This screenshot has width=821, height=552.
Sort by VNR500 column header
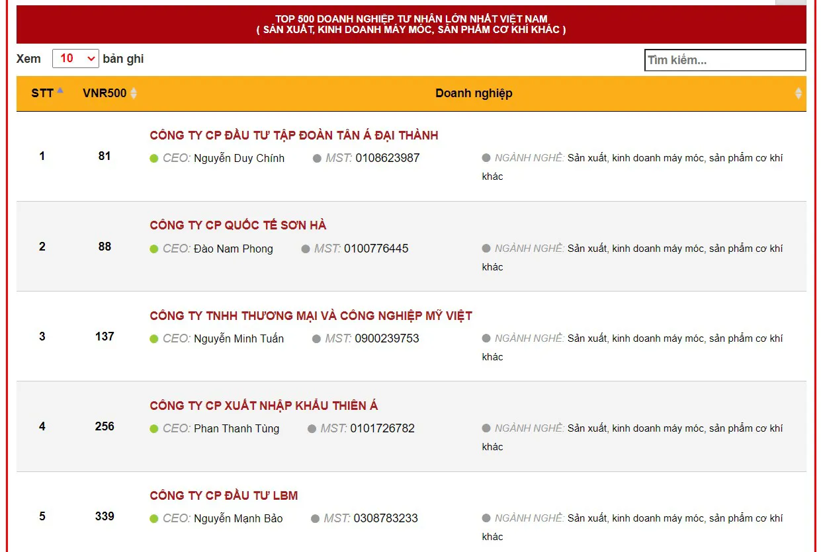(110, 93)
